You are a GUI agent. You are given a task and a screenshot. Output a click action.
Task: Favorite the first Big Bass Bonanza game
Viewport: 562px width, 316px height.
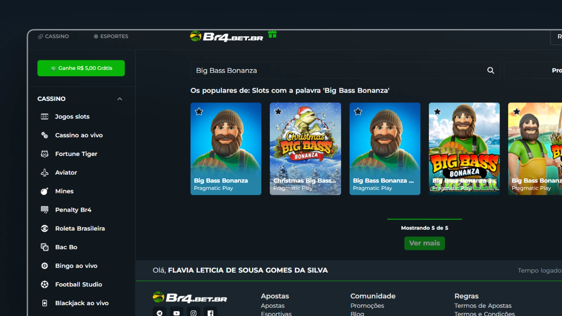[x=199, y=111]
